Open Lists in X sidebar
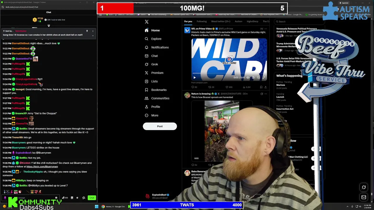Viewport: 374px width, 210px height. [x=151, y=81]
